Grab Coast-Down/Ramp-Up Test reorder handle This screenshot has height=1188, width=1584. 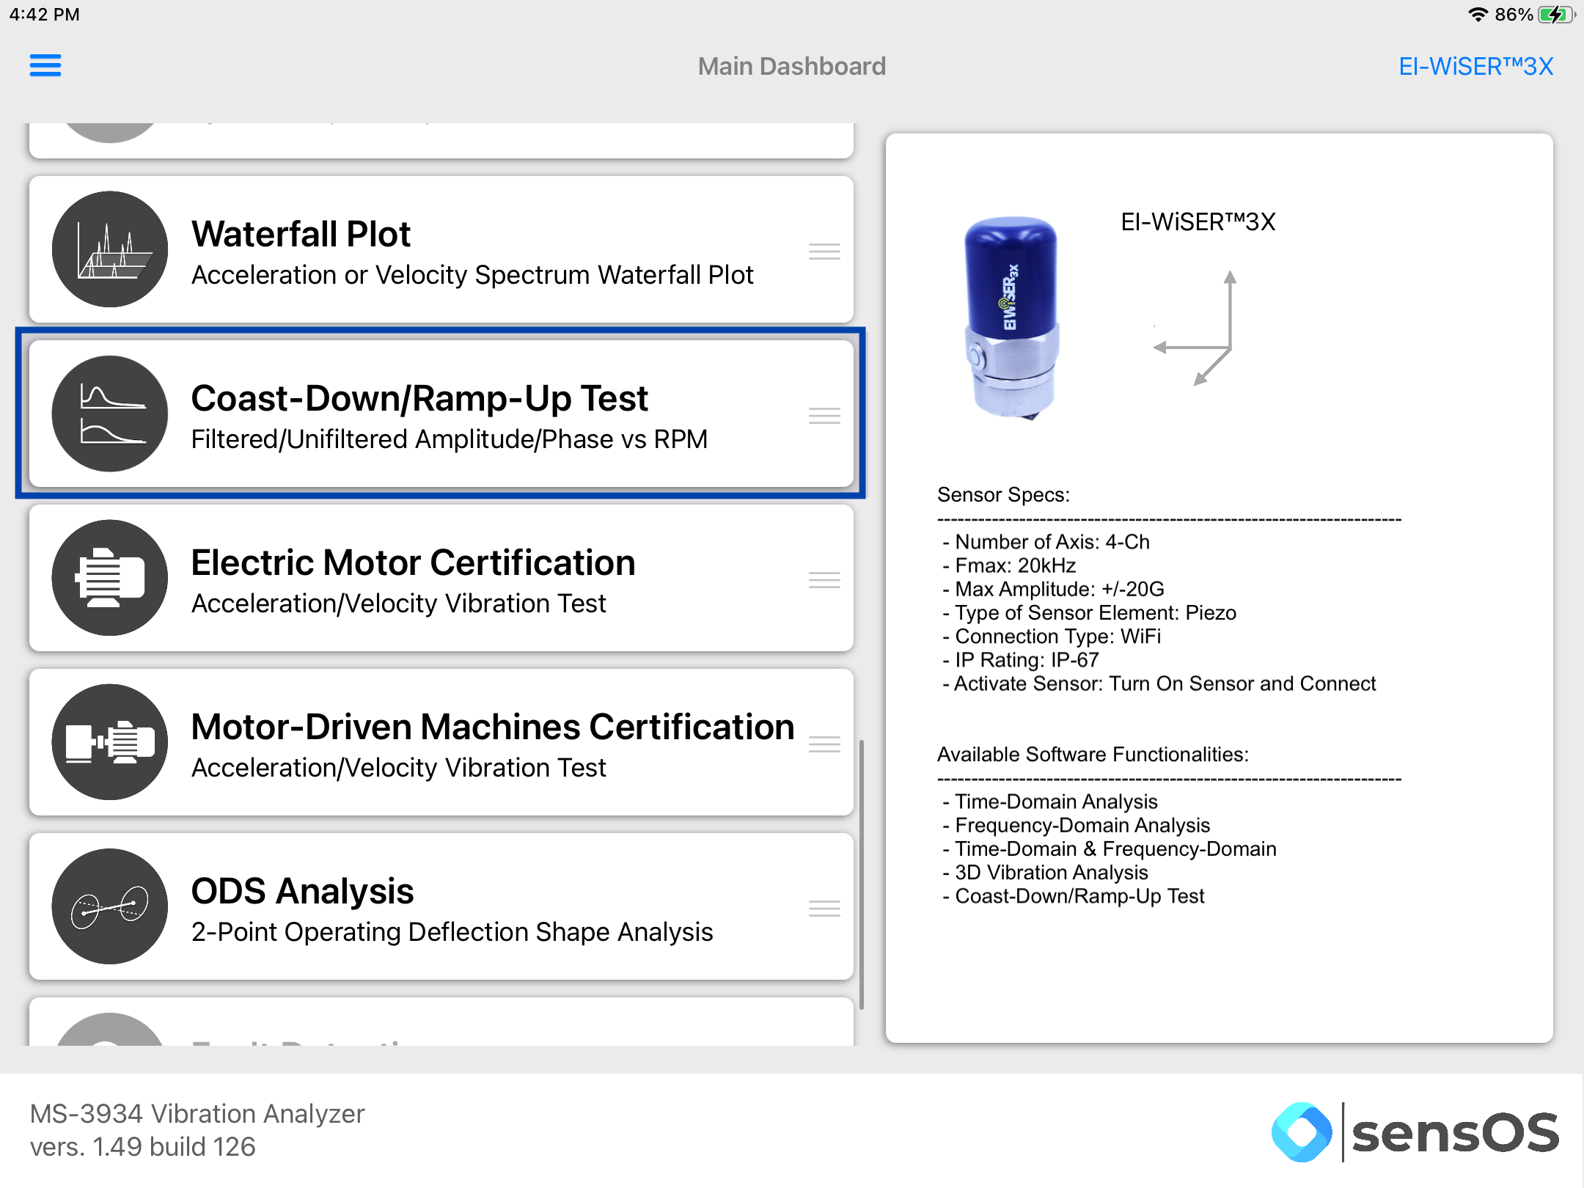pyautogui.click(x=824, y=416)
